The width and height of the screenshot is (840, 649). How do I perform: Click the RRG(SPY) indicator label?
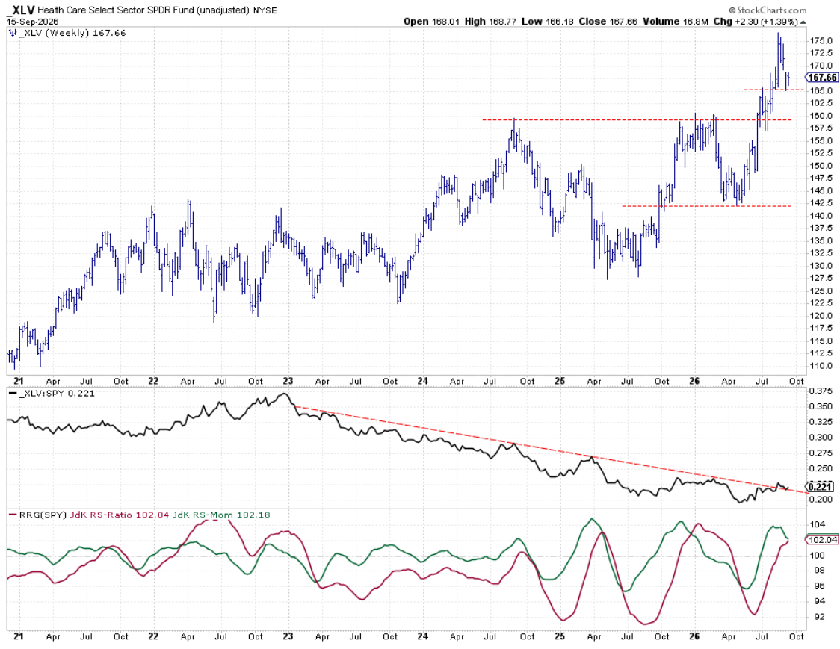tap(43, 515)
